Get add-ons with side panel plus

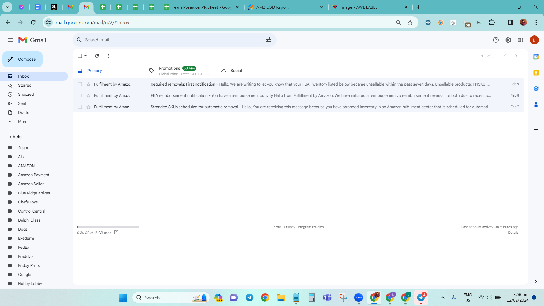pos(536,130)
